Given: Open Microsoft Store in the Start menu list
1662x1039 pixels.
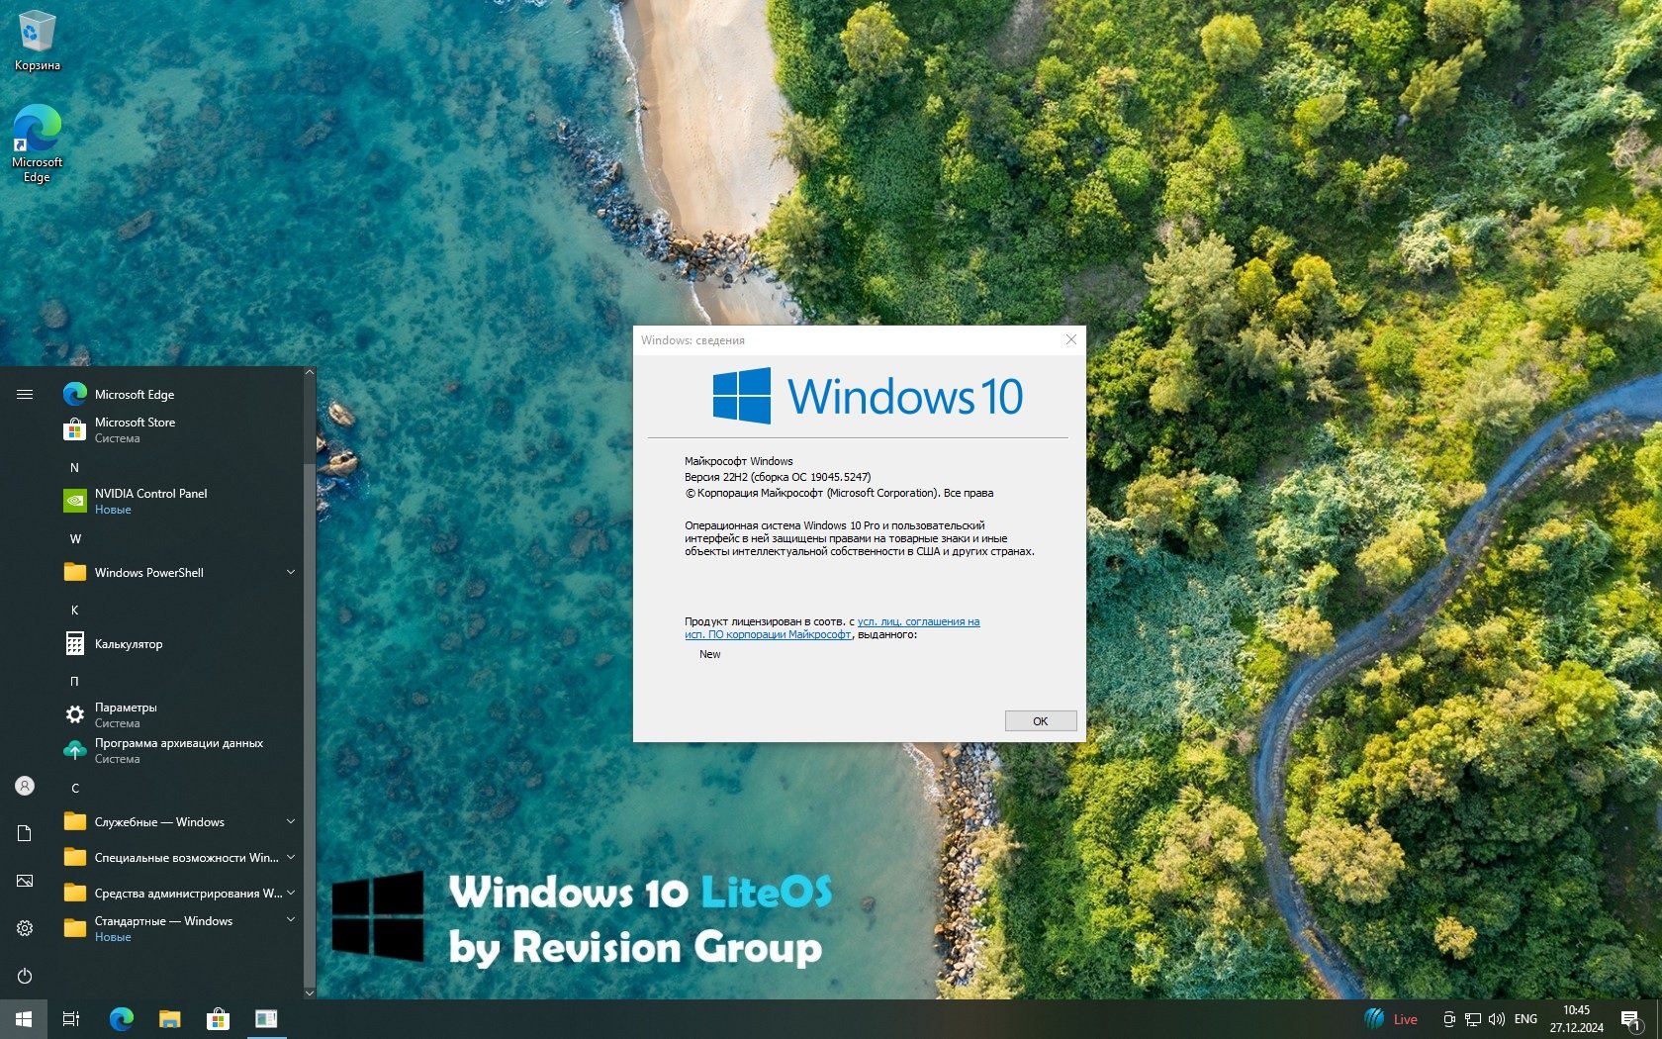Looking at the screenshot, I should (178, 429).
